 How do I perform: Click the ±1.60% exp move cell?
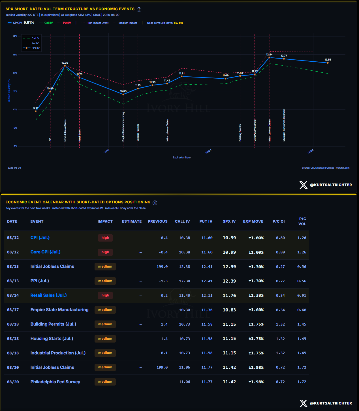coord(256,310)
